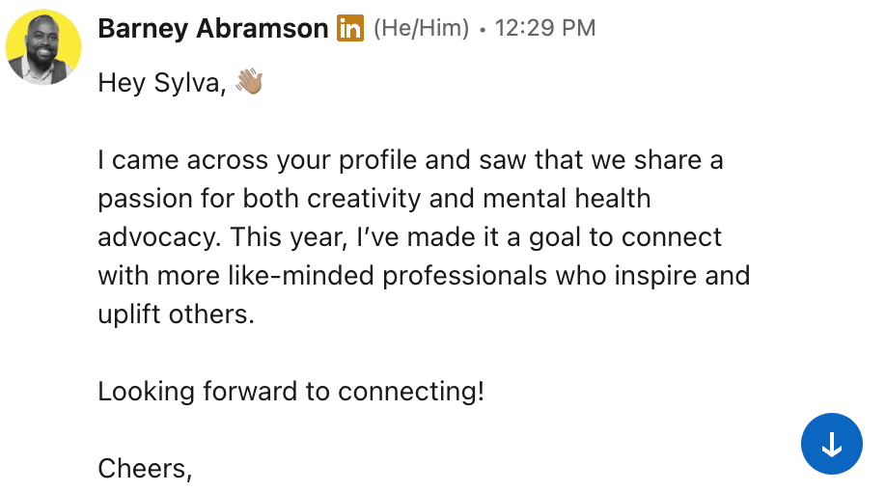Click the LinkedIn badge beside the sender name
This screenshot has width=886, height=492.
(x=350, y=29)
